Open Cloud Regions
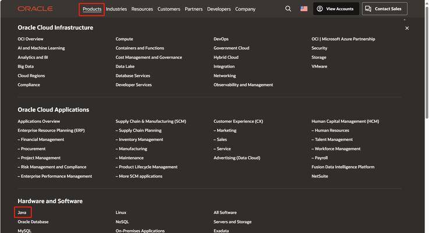This screenshot has width=429, height=233. point(31,76)
